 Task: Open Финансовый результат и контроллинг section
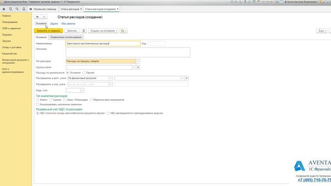[x=15, y=61]
